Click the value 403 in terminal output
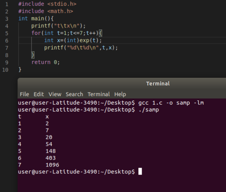Image resolution: width=226 pixels, height=192 pixels. pyautogui.click(x=50, y=158)
